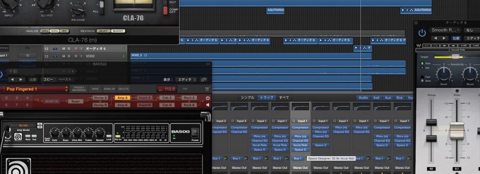Toggle the amp Mute button
The image size is (480, 174).
[x=28, y=135]
